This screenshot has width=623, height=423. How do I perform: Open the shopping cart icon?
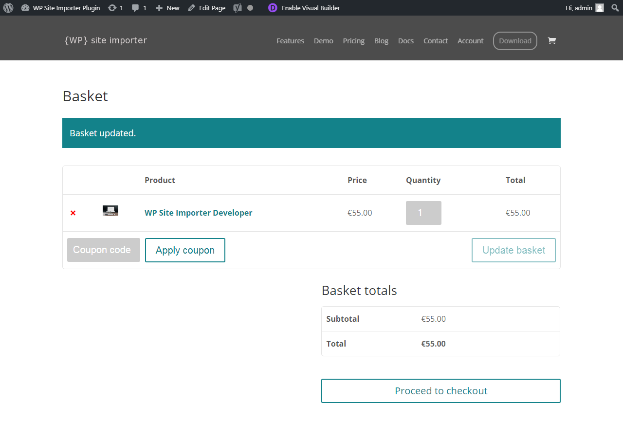(x=552, y=40)
